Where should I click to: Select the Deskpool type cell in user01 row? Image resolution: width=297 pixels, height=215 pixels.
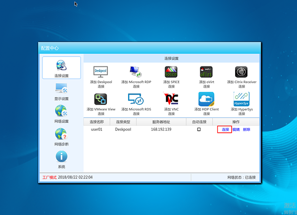pyautogui.click(x=123, y=129)
